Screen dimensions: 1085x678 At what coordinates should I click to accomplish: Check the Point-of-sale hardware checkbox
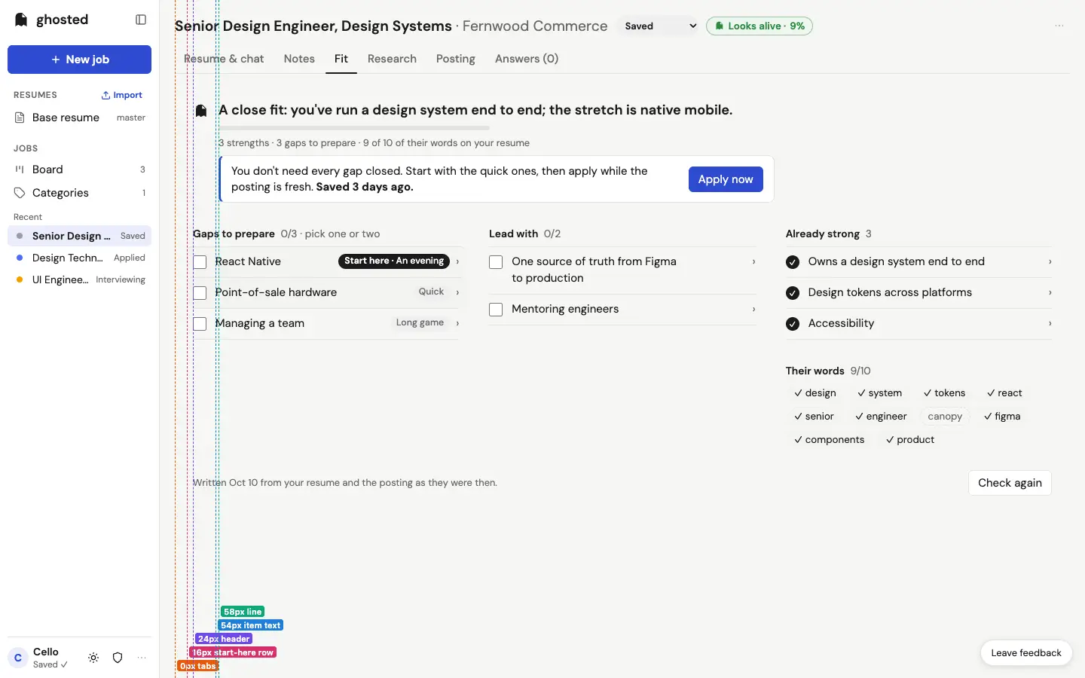pyautogui.click(x=200, y=293)
